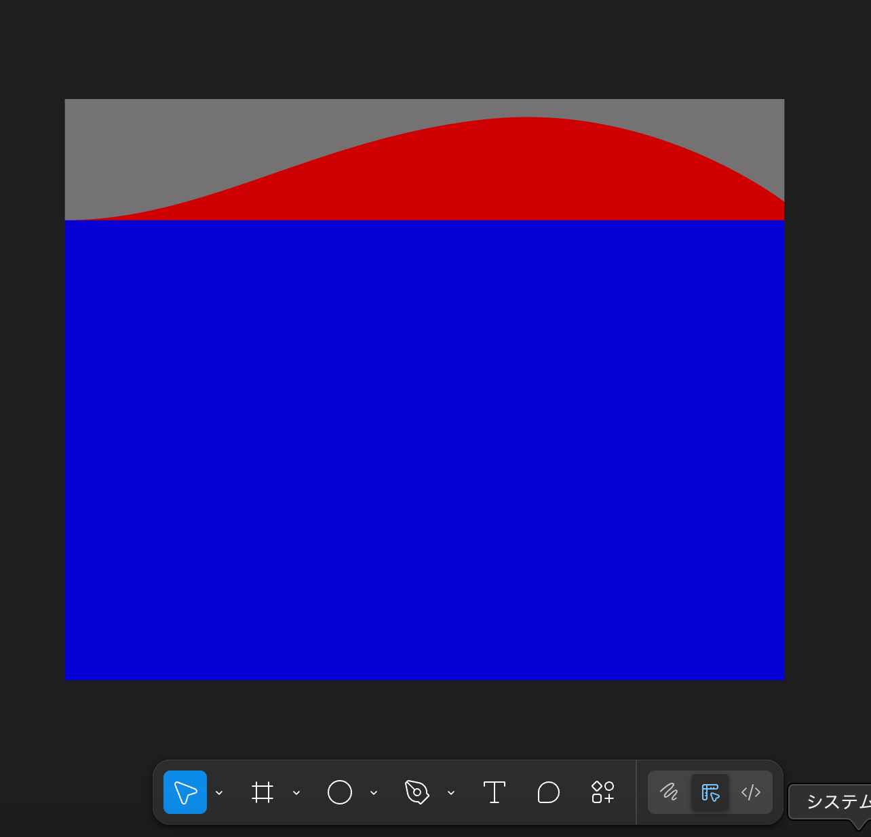This screenshot has width=871, height=837.
Task: Switch to Draw mode
Action: (x=670, y=792)
